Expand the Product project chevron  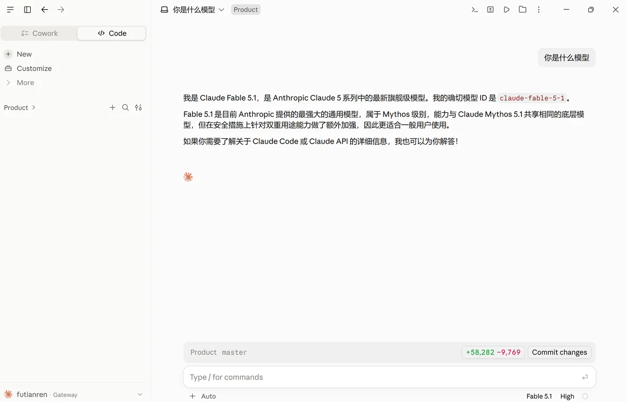(33, 108)
